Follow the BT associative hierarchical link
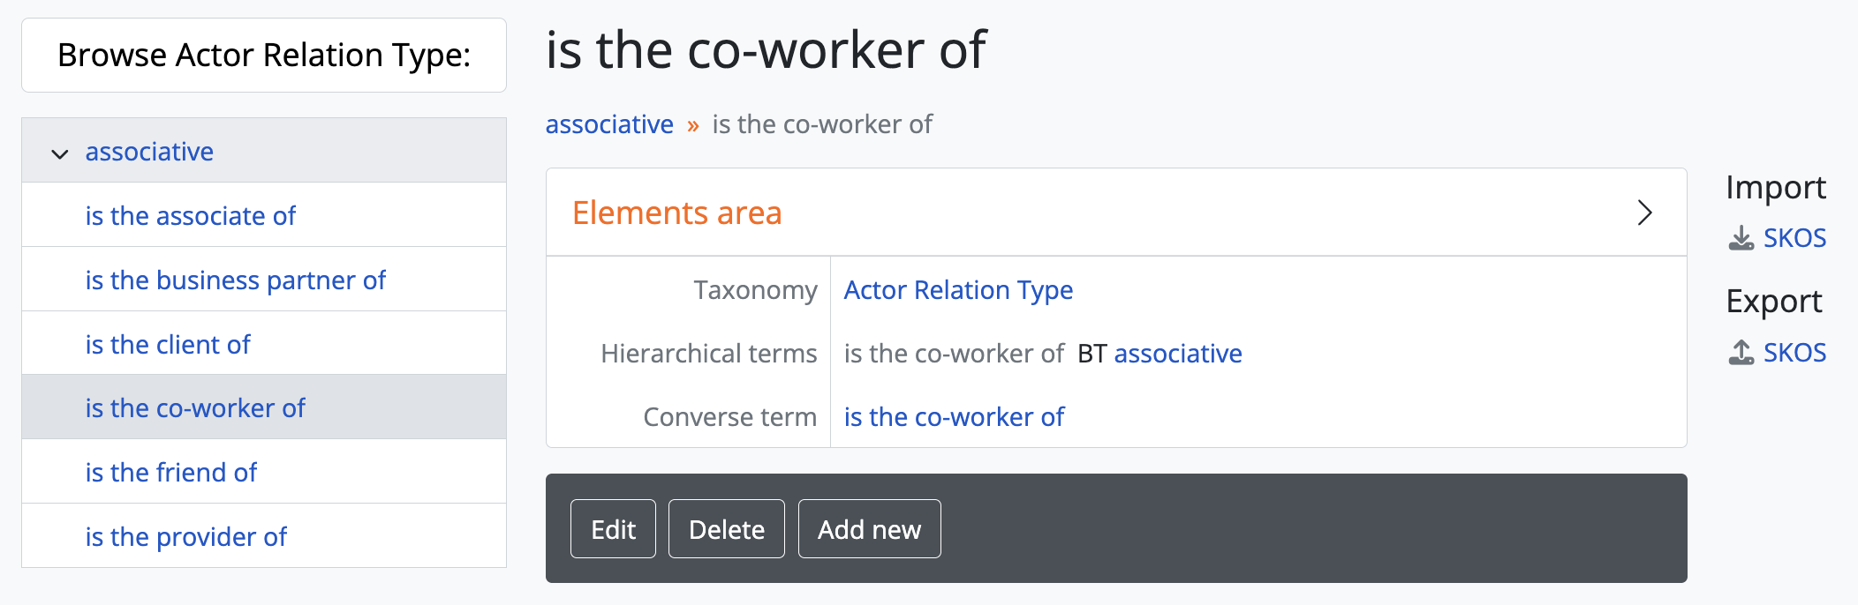This screenshot has width=1858, height=605. (x=1178, y=354)
